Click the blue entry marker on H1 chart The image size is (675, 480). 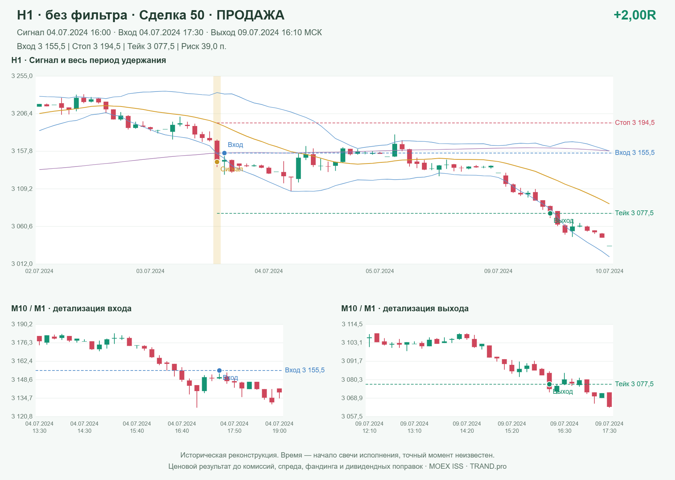click(224, 153)
